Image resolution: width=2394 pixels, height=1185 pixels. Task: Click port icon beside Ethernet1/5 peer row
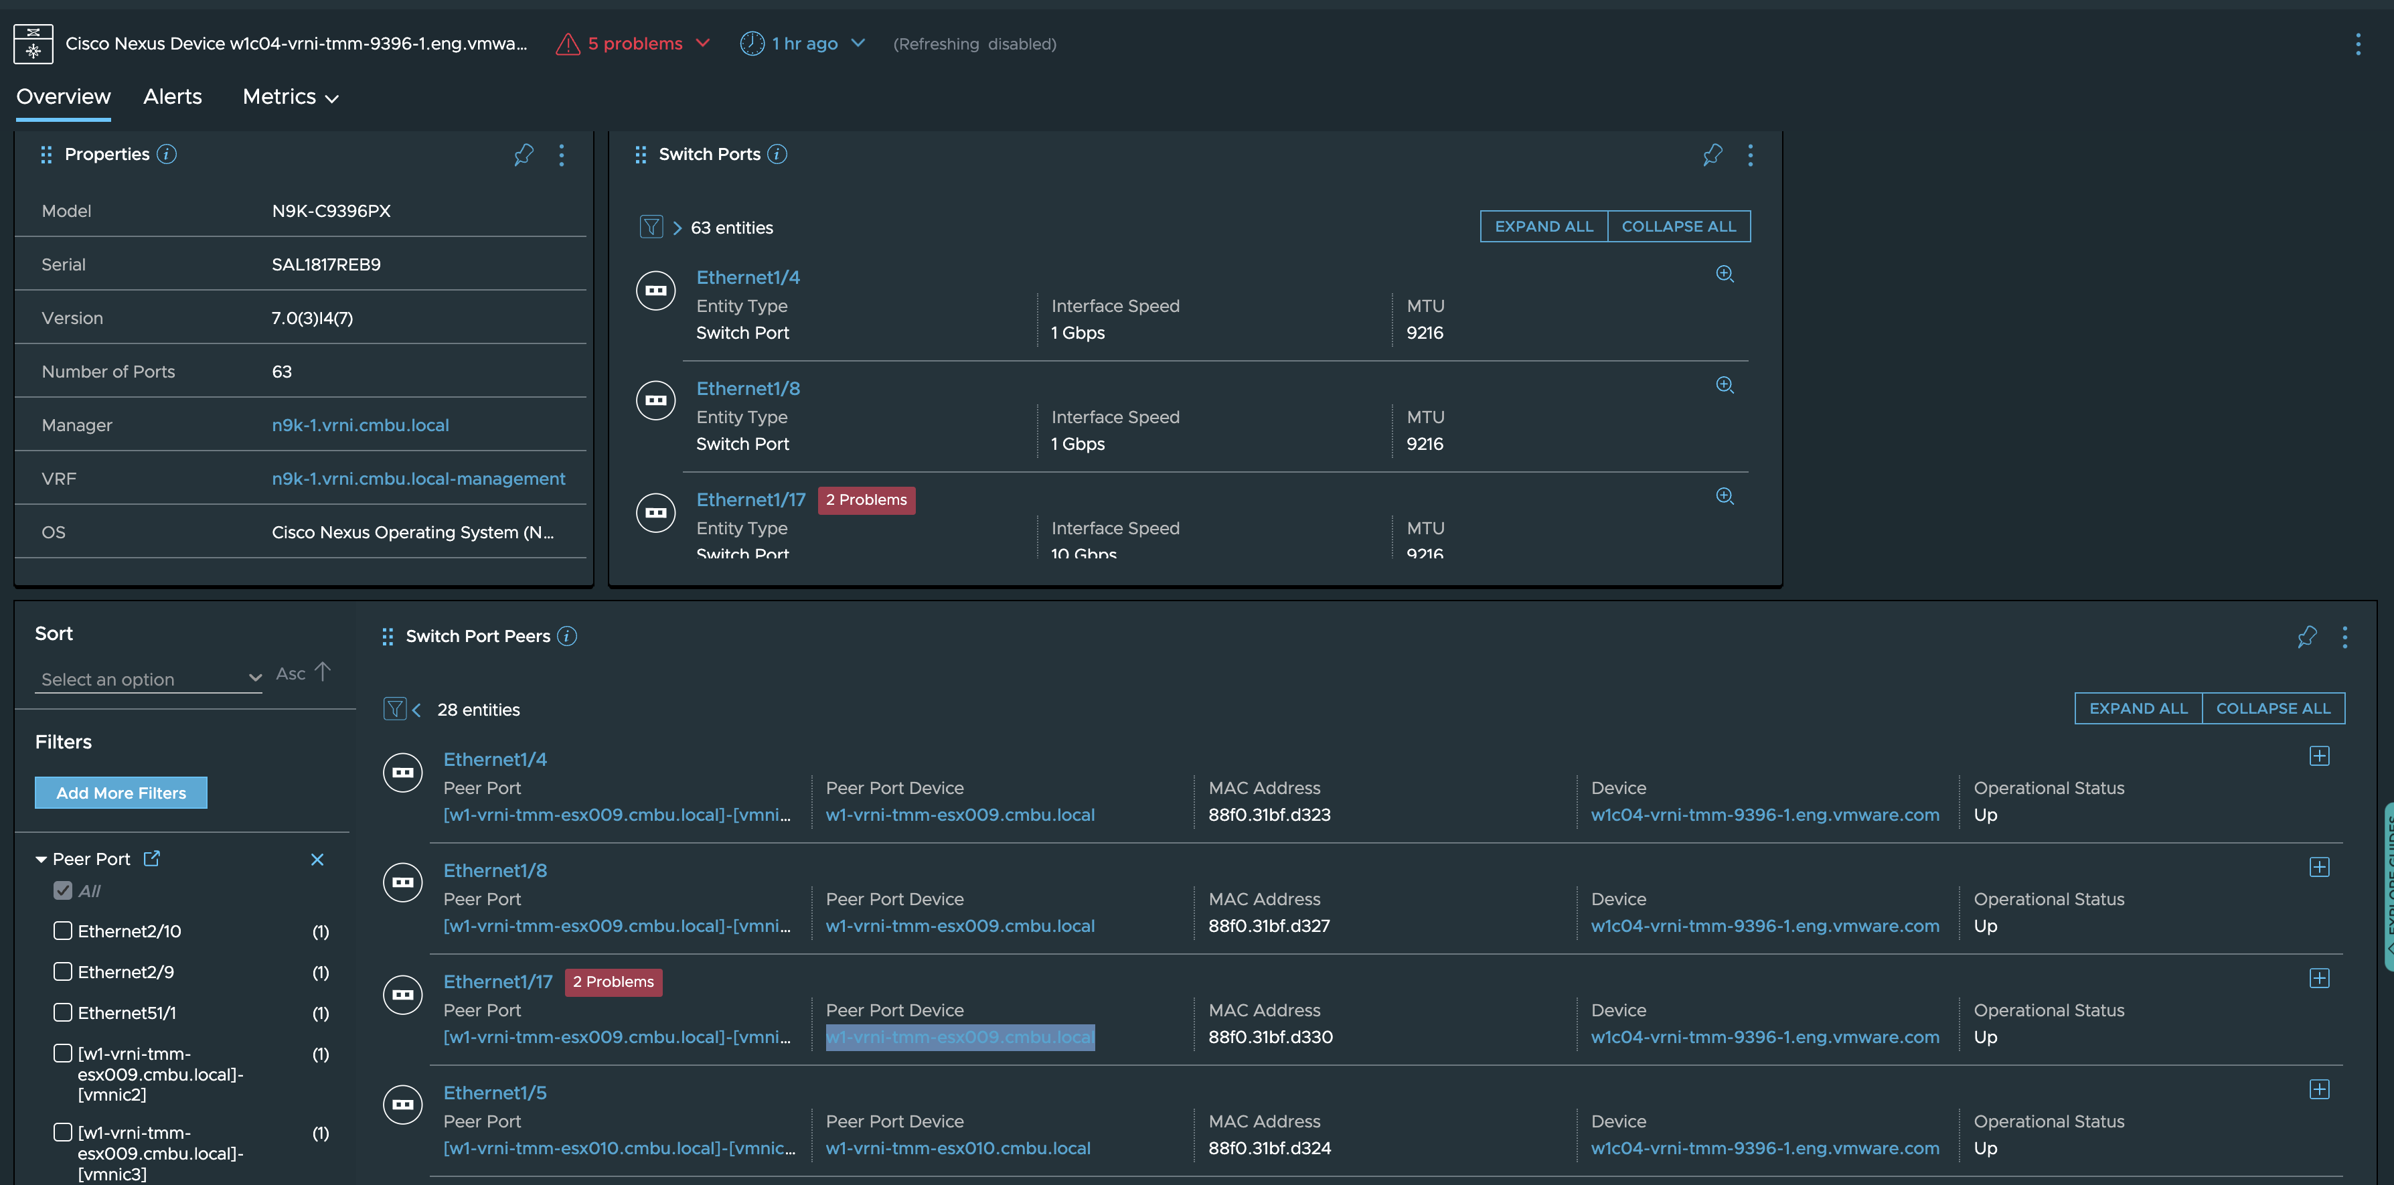pos(402,1105)
